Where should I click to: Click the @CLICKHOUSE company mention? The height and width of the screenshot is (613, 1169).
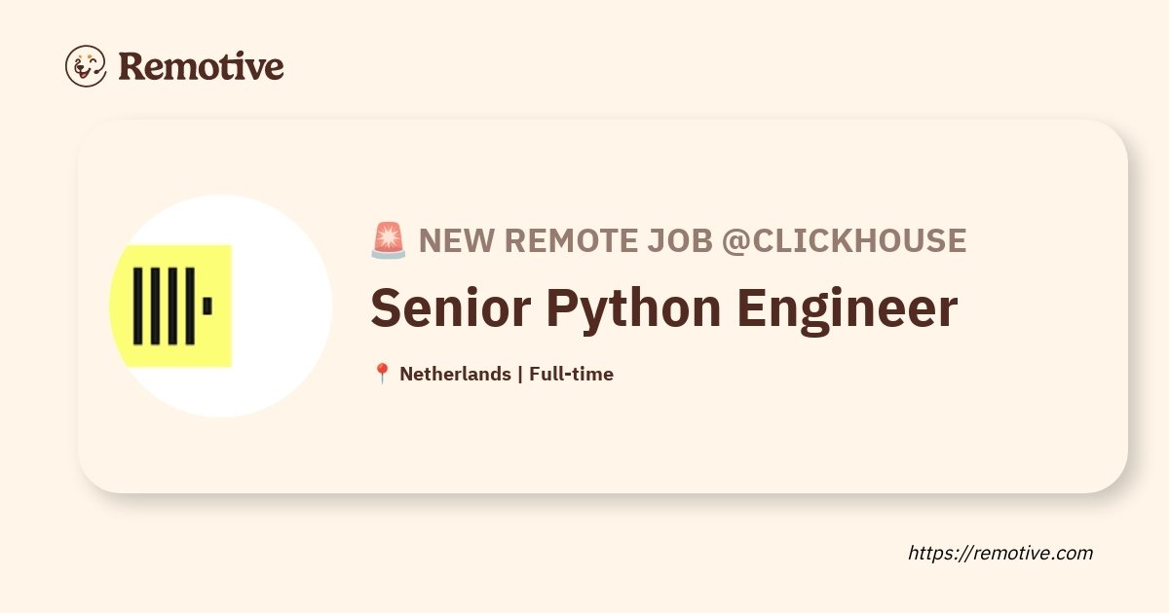click(844, 240)
